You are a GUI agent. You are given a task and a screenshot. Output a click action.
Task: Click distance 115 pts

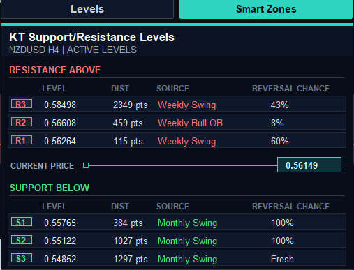tap(128, 141)
